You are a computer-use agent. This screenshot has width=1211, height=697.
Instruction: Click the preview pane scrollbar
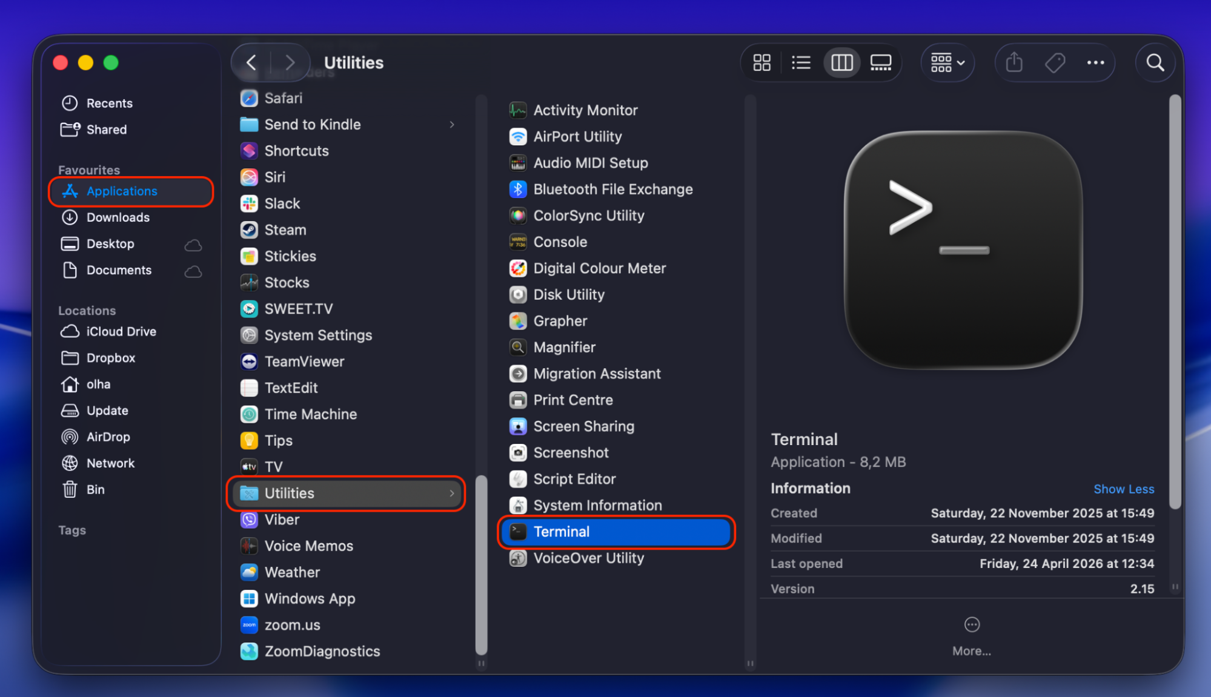(1175, 302)
